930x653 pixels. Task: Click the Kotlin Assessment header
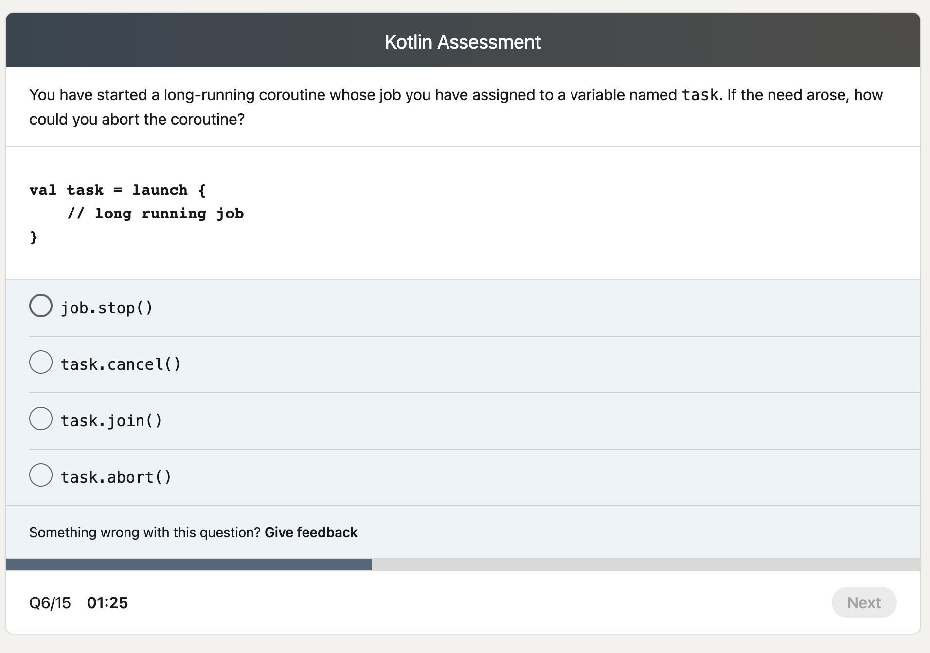coord(463,42)
